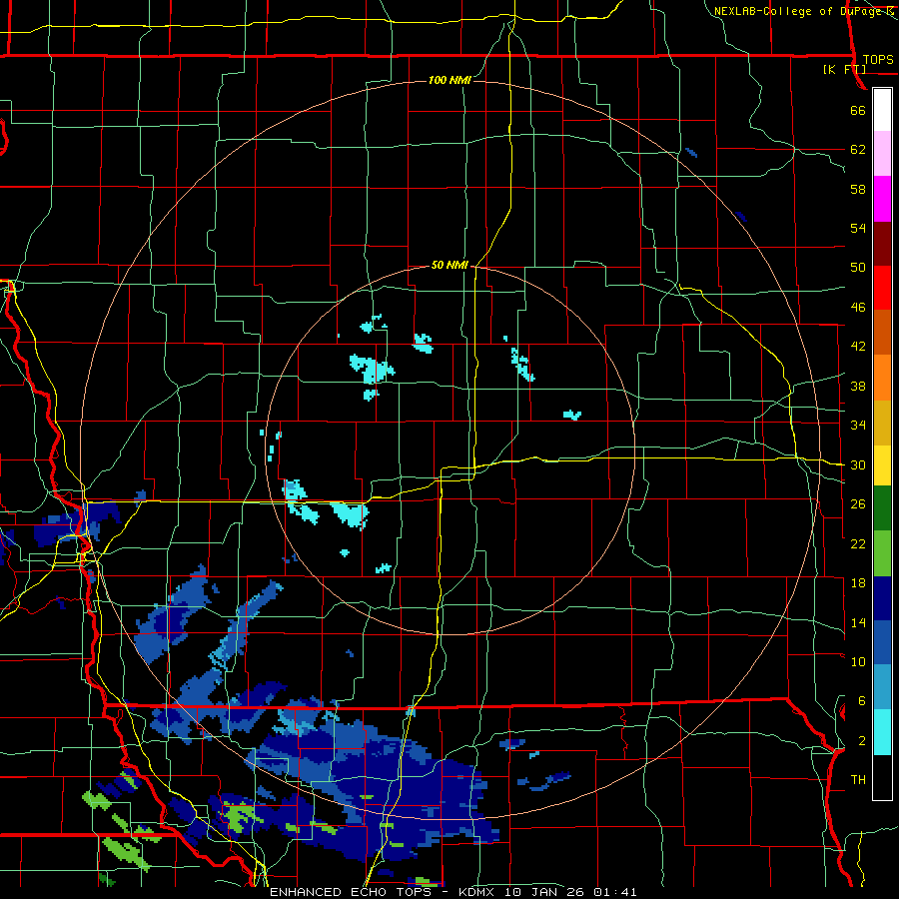Image resolution: width=899 pixels, height=899 pixels.
Task: Click the 100 NMI range ring label
Action: (449, 80)
